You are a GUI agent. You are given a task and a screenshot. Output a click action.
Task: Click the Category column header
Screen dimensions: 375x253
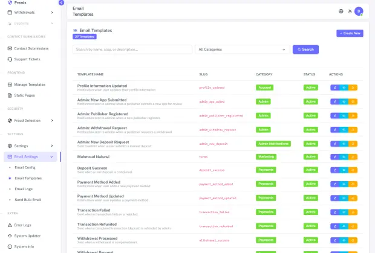point(264,74)
